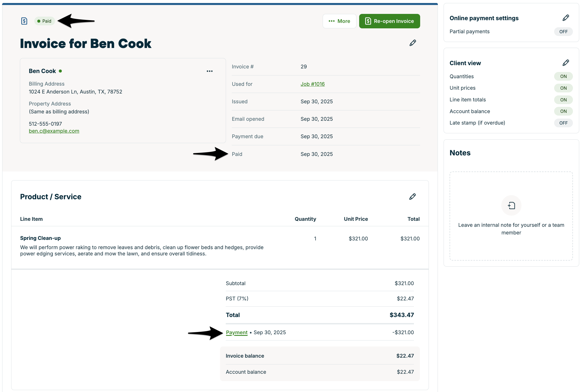This screenshot has width=580, height=392.
Task: Click the money icon inside Re-open Invoice button
Action: (x=368, y=21)
